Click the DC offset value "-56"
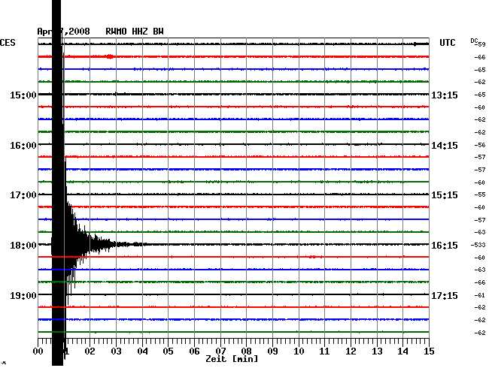Viewport: 489px width, 371px height. [480, 145]
